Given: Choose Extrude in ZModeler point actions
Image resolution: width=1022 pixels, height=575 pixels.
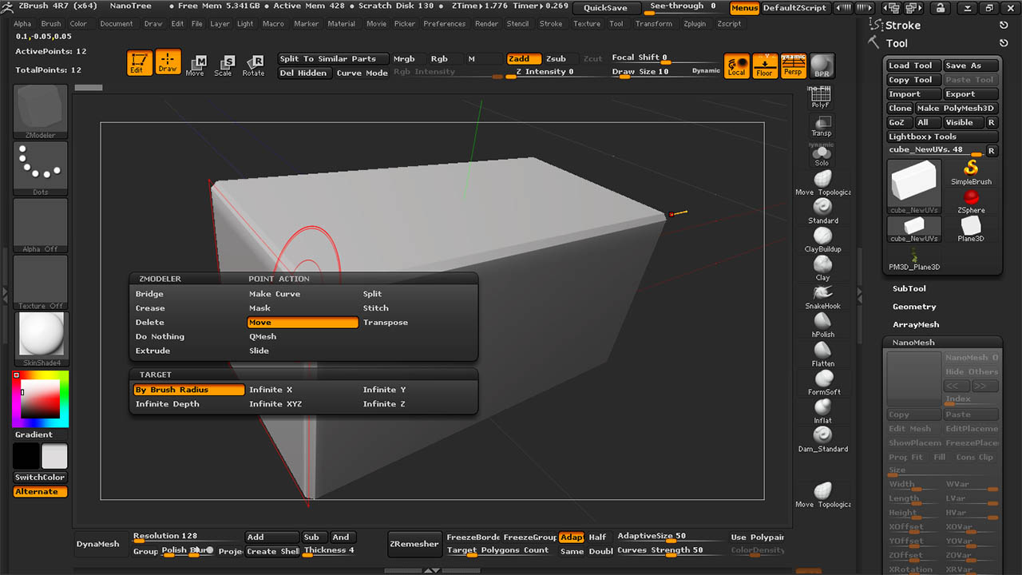Looking at the screenshot, I should click(153, 351).
